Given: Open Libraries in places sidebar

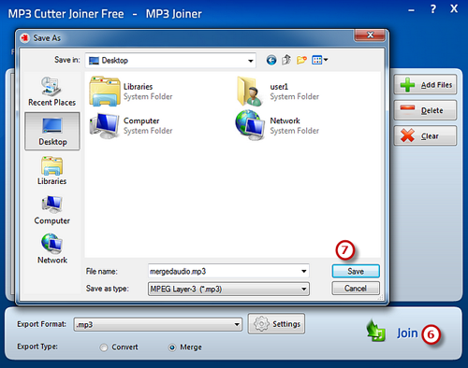Looking at the screenshot, I should [x=52, y=171].
